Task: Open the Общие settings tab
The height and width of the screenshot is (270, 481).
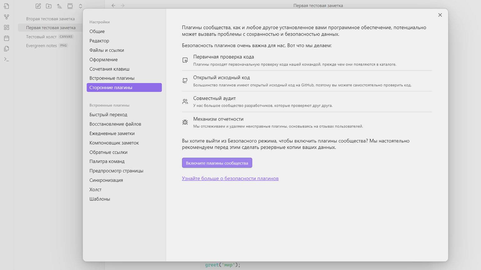Action: [x=124, y=31]
